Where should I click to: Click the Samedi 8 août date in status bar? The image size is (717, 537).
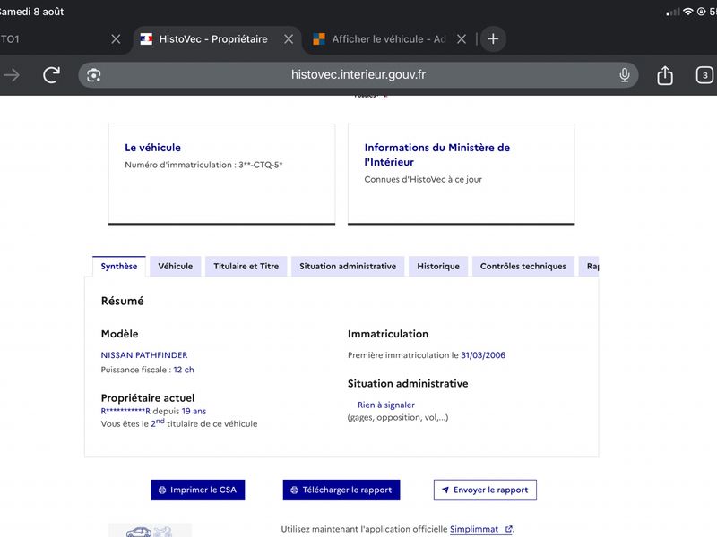(x=31, y=12)
